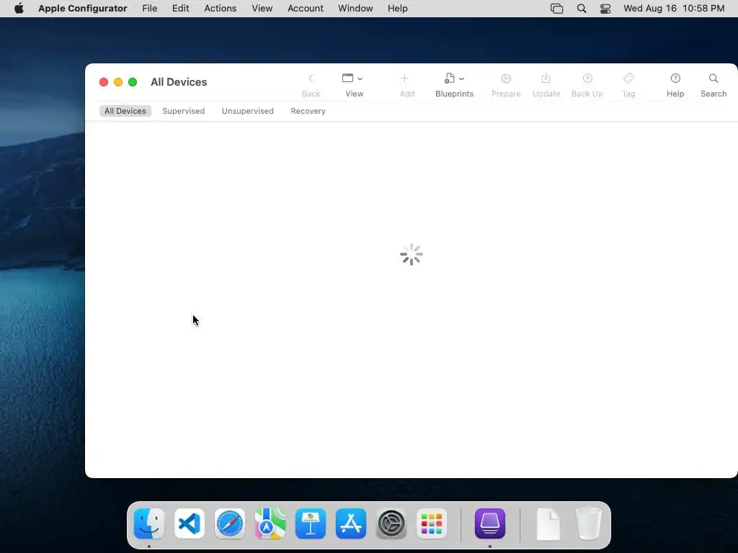Click the Prepare toolbar icon

pyautogui.click(x=506, y=78)
